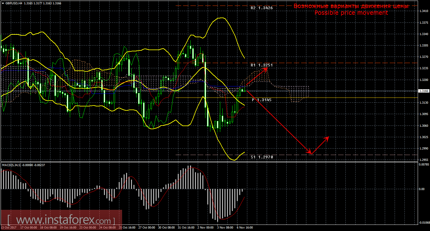Click the small rebound arrow head above S1
Screen dimensions: 430x231
pyautogui.click(x=328, y=137)
